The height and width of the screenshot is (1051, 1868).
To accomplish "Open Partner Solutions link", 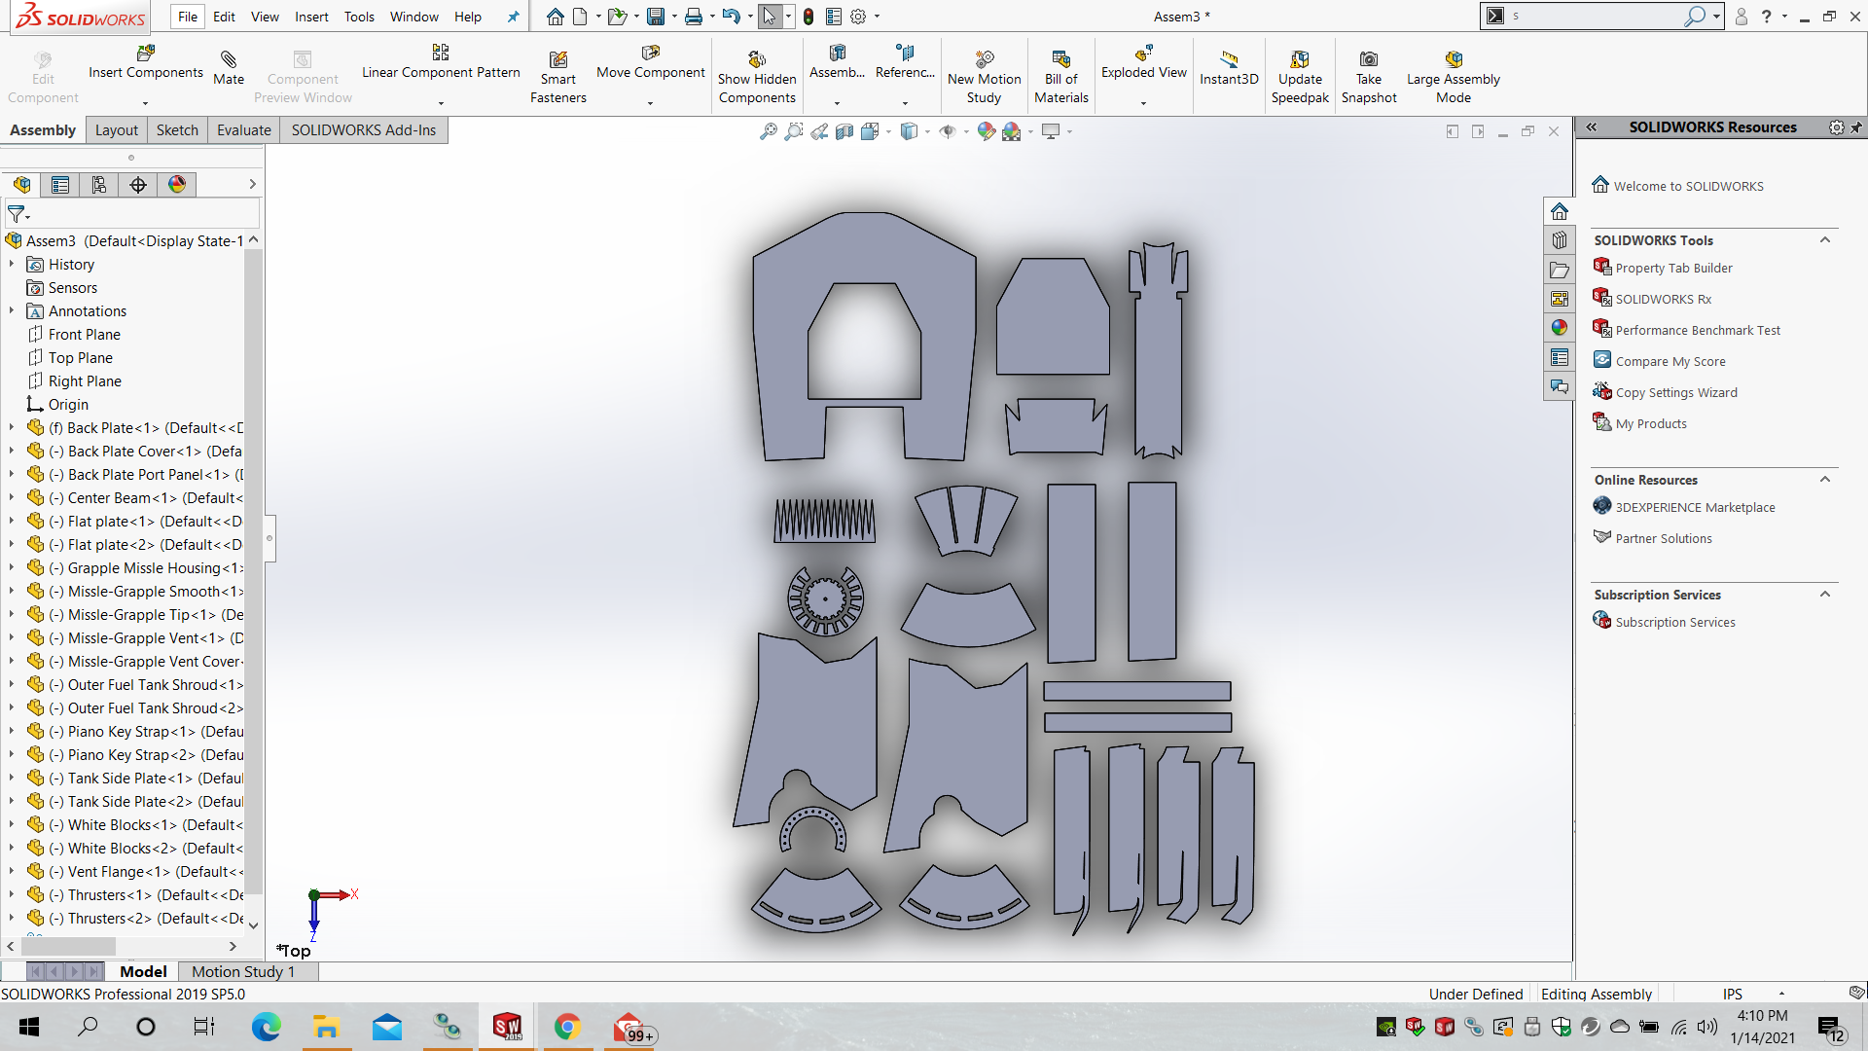I will [x=1664, y=538].
